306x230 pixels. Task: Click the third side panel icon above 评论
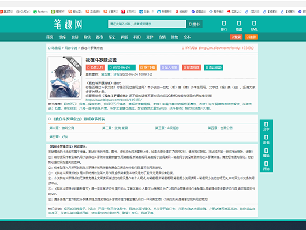pos(266,153)
